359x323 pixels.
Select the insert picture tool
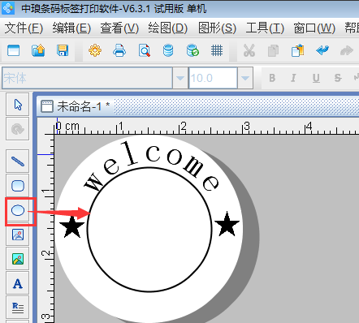18,235
